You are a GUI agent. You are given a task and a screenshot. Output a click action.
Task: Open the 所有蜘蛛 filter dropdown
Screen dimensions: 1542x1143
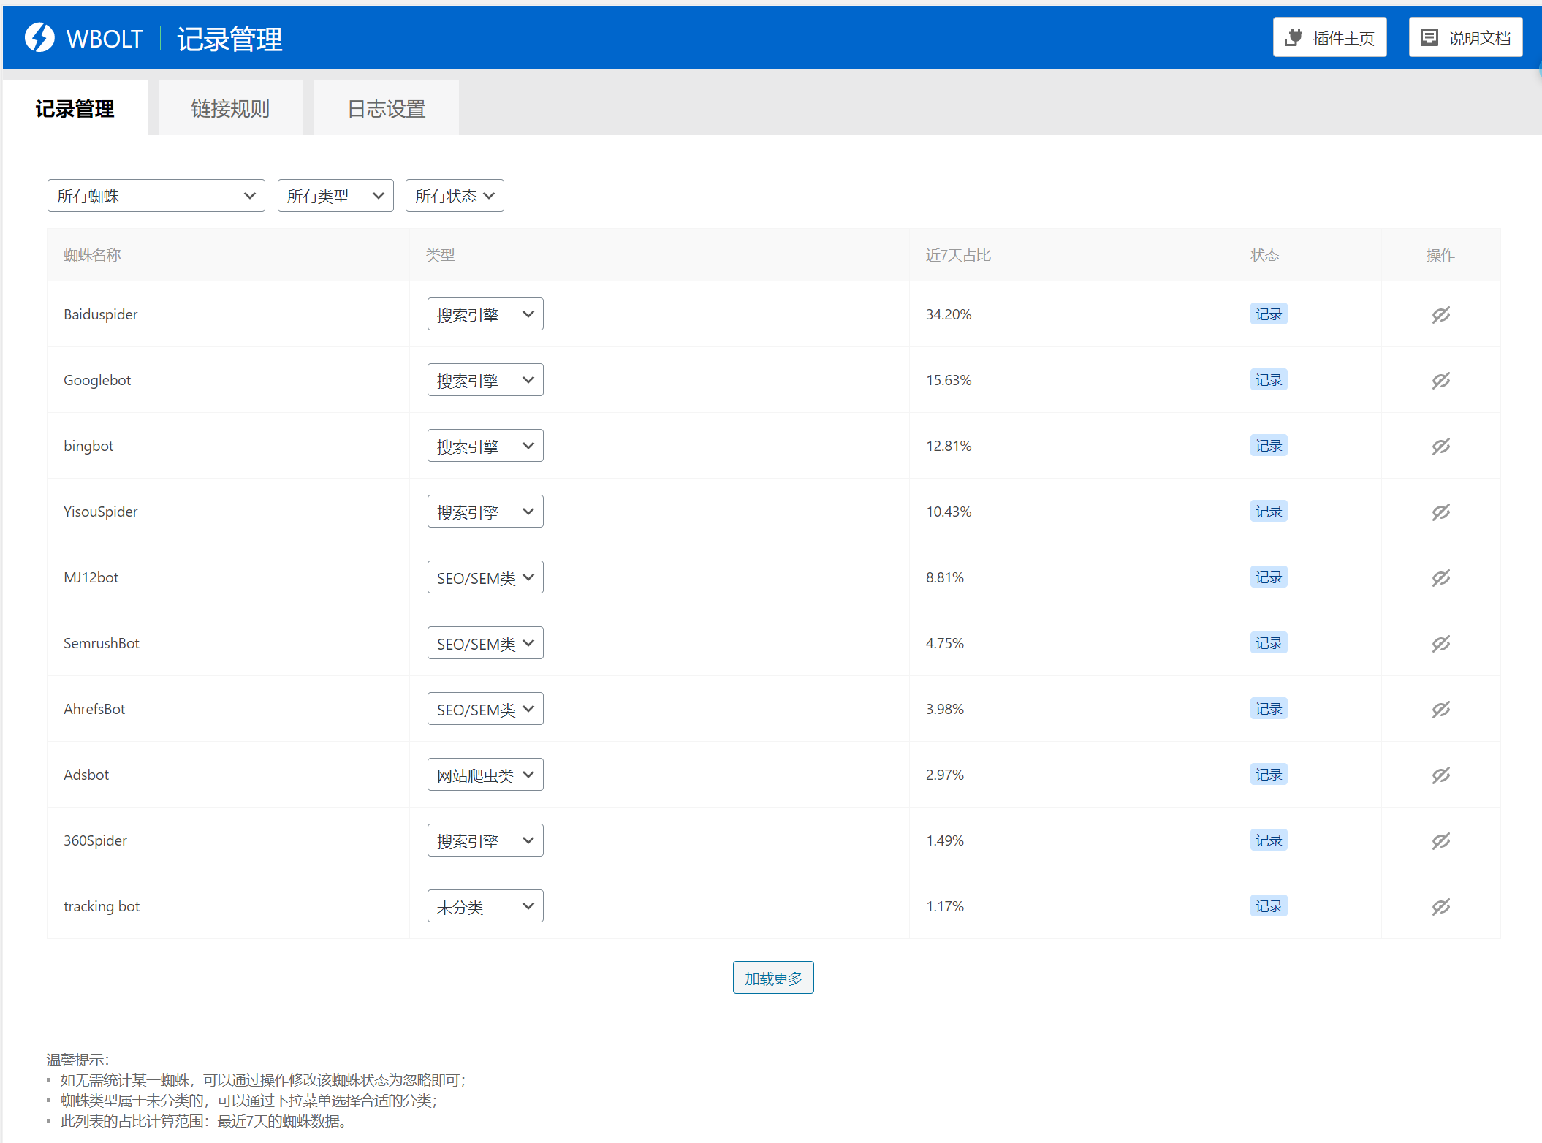click(x=156, y=196)
